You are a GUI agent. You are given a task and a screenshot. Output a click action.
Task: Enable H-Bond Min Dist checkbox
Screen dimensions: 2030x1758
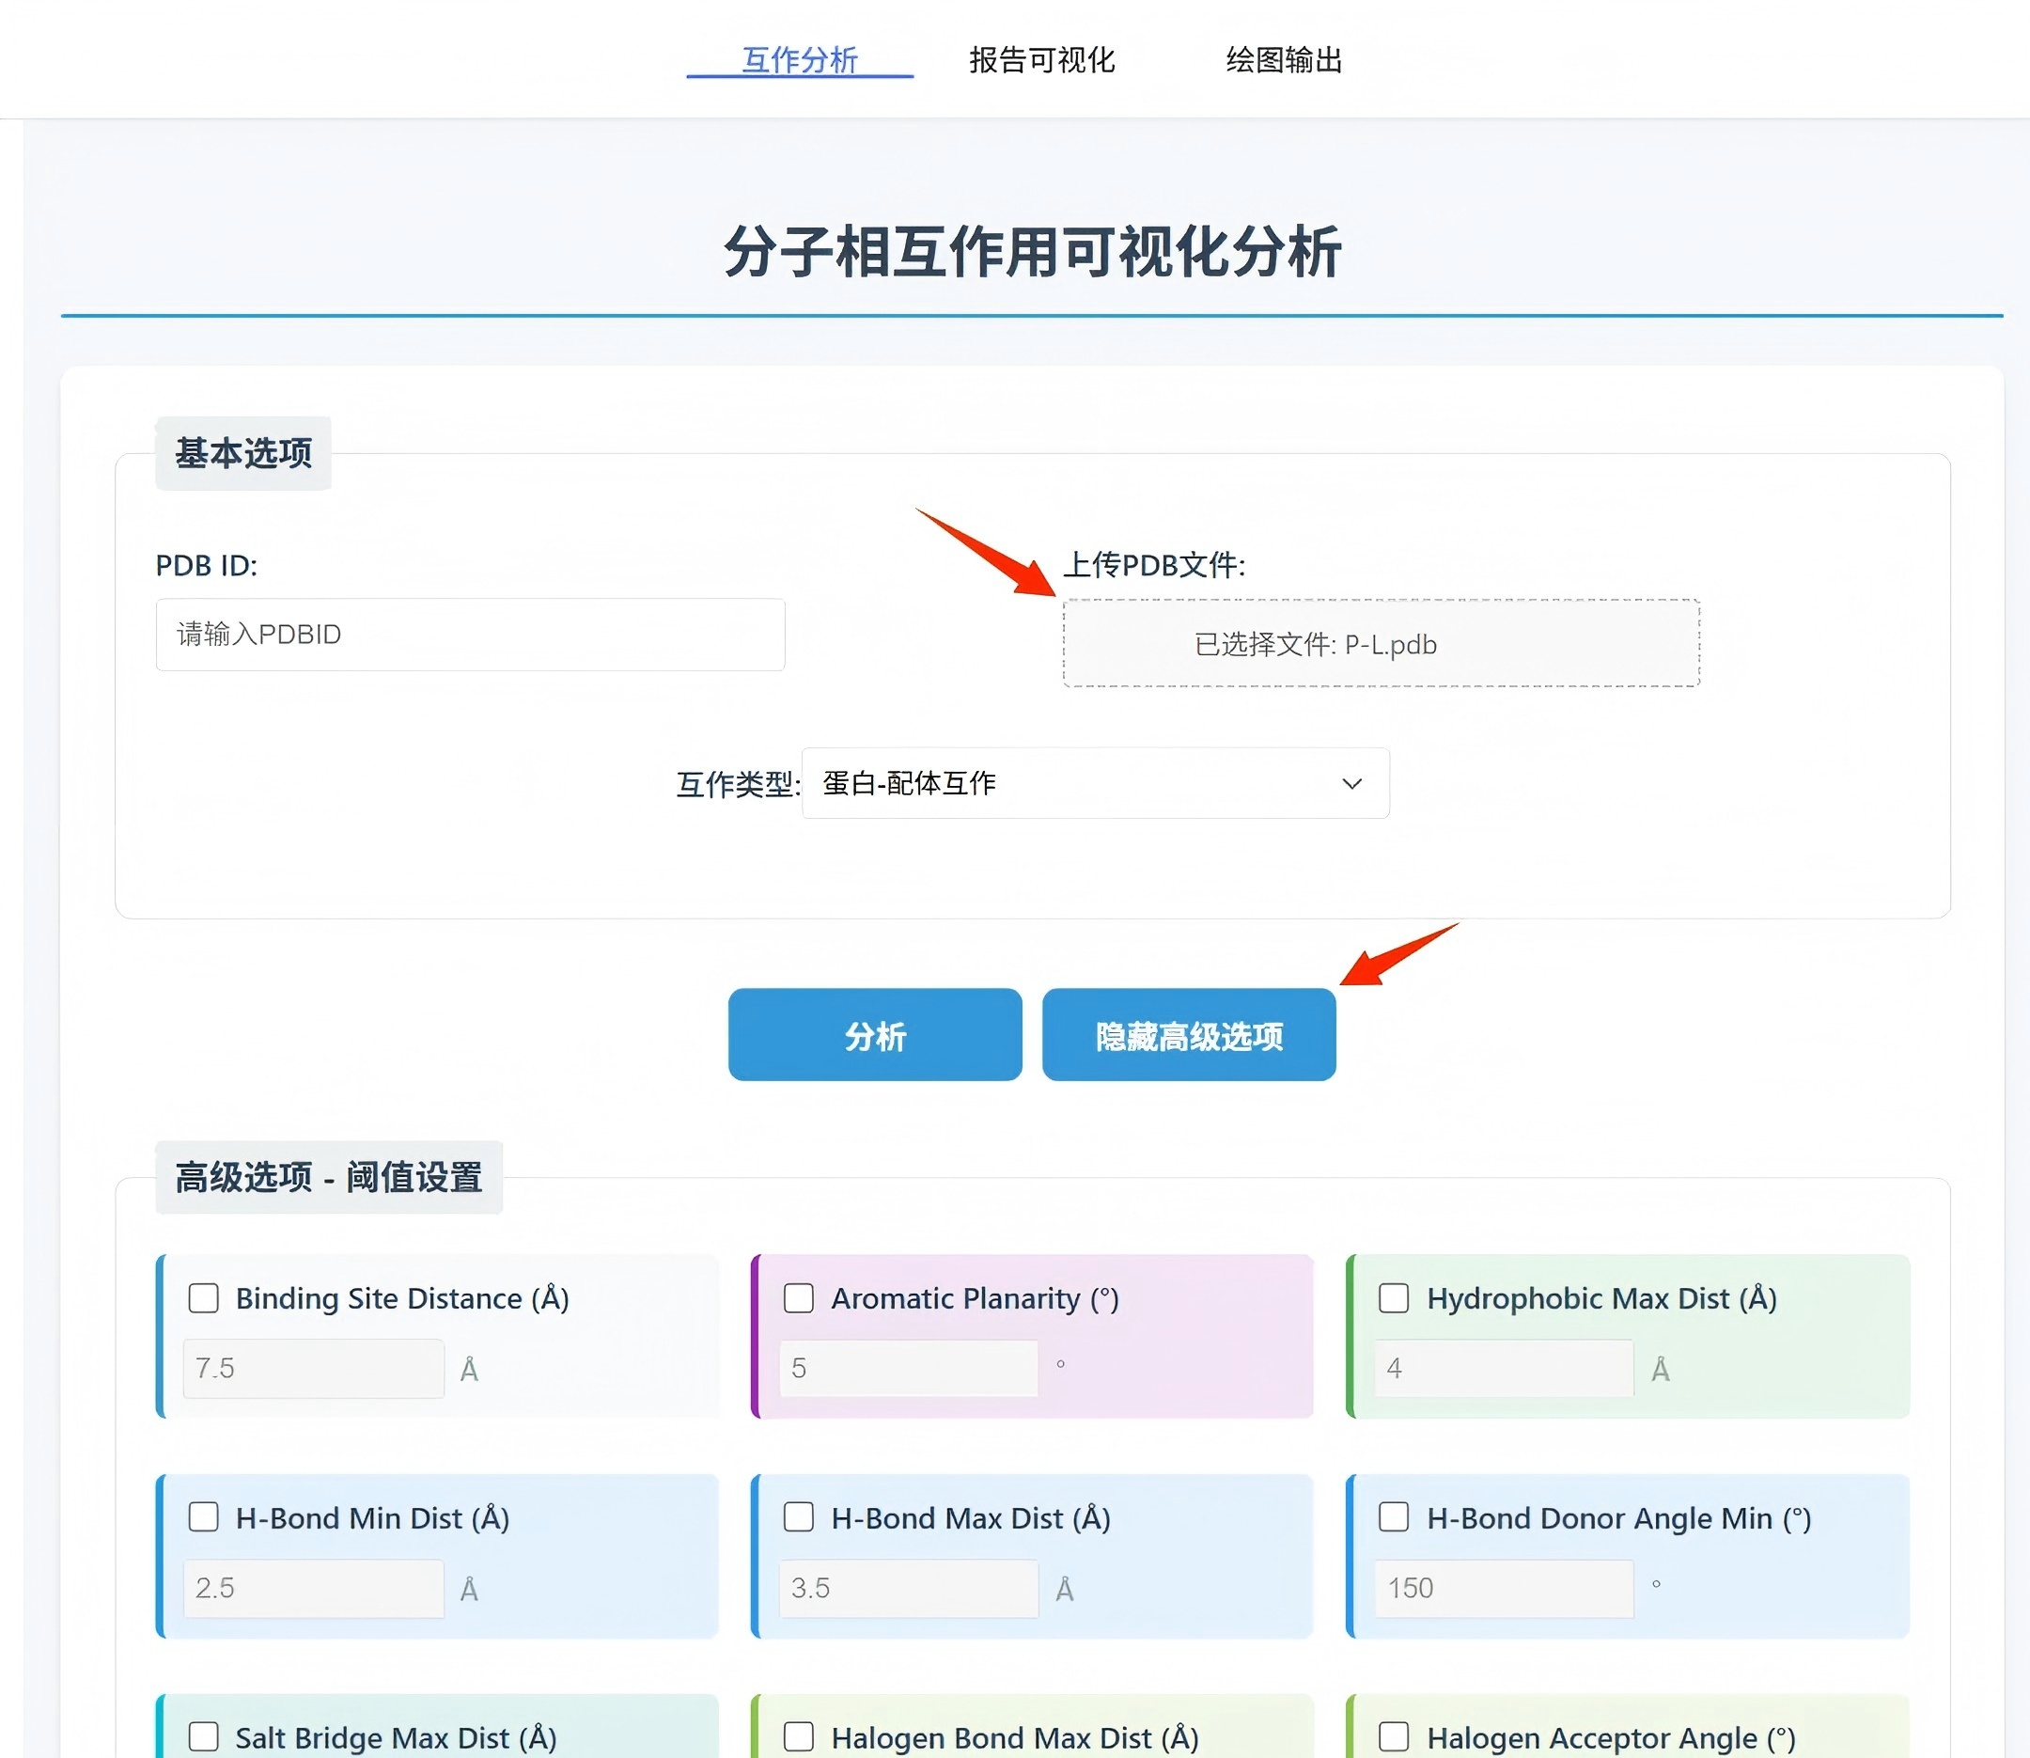204,1517
